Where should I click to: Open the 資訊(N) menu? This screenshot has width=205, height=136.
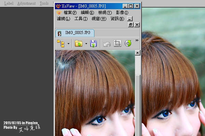pyautogui.click(x=117, y=19)
